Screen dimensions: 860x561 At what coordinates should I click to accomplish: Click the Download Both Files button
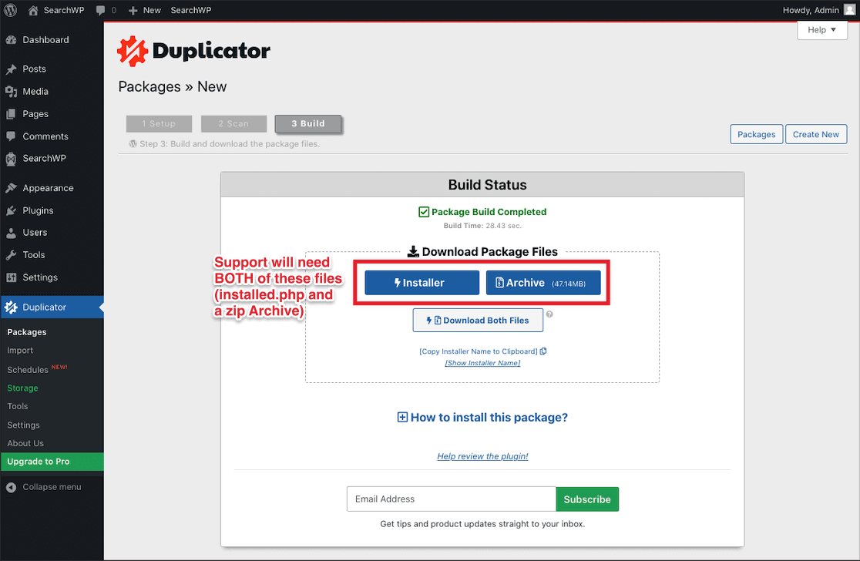click(478, 320)
